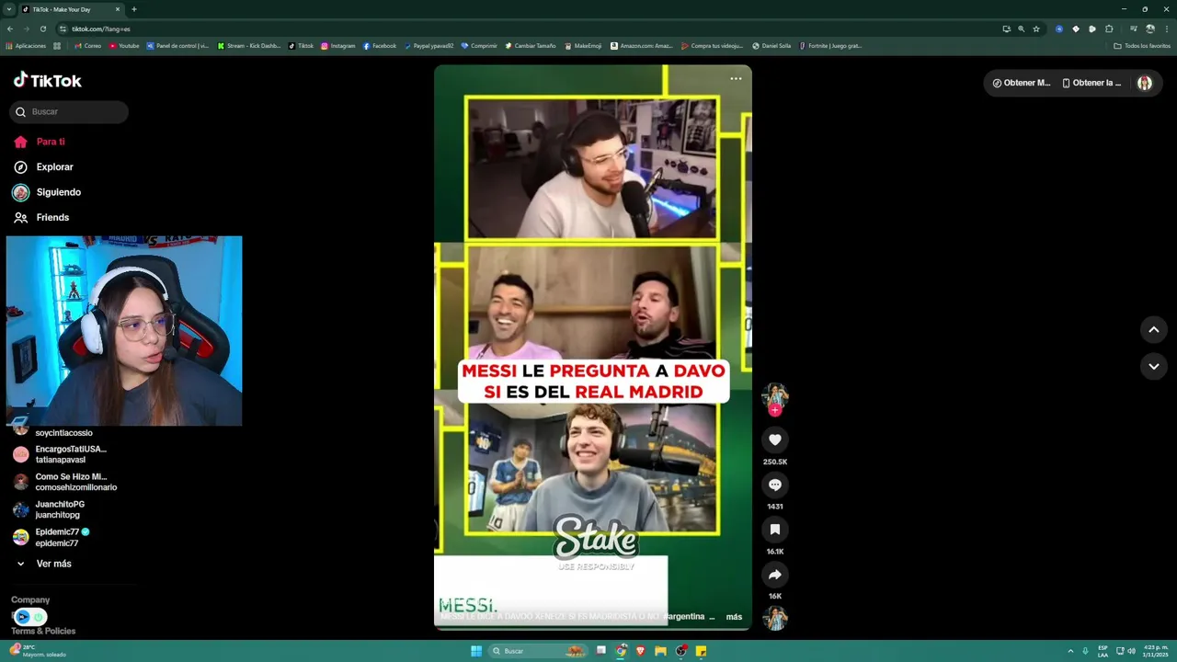Open the soycintiacossio account

pos(53,431)
